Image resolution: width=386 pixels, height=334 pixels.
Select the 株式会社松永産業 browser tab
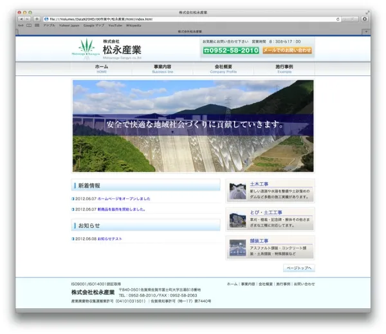click(190, 32)
